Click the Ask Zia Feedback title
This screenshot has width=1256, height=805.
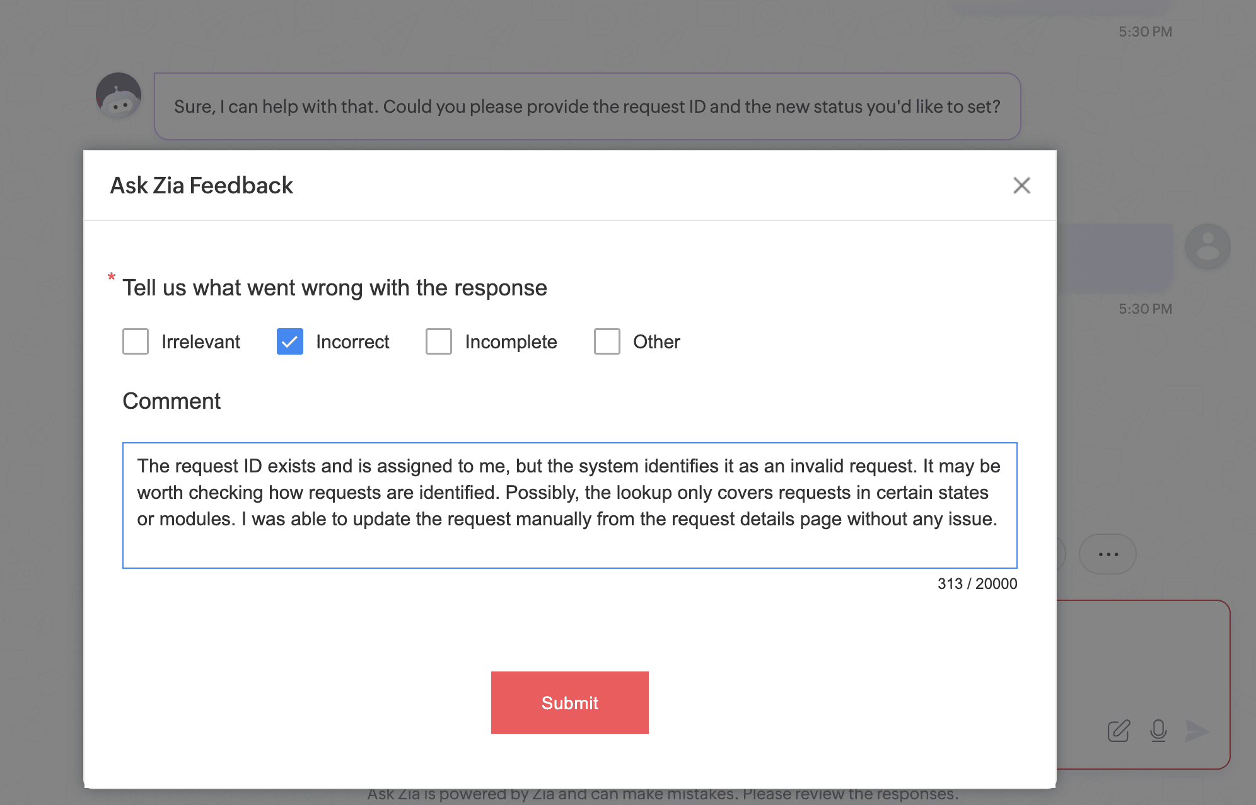[x=202, y=185]
